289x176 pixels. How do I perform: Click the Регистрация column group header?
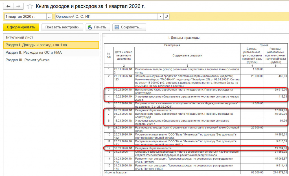[x=172, y=45]
